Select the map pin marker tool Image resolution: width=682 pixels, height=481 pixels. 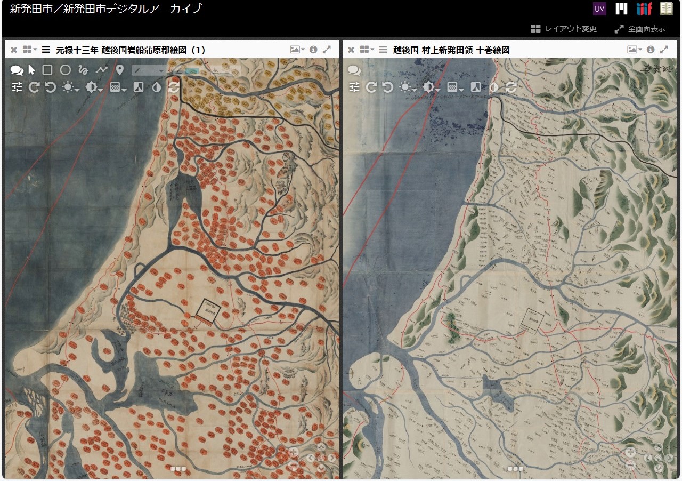(120, 70)
